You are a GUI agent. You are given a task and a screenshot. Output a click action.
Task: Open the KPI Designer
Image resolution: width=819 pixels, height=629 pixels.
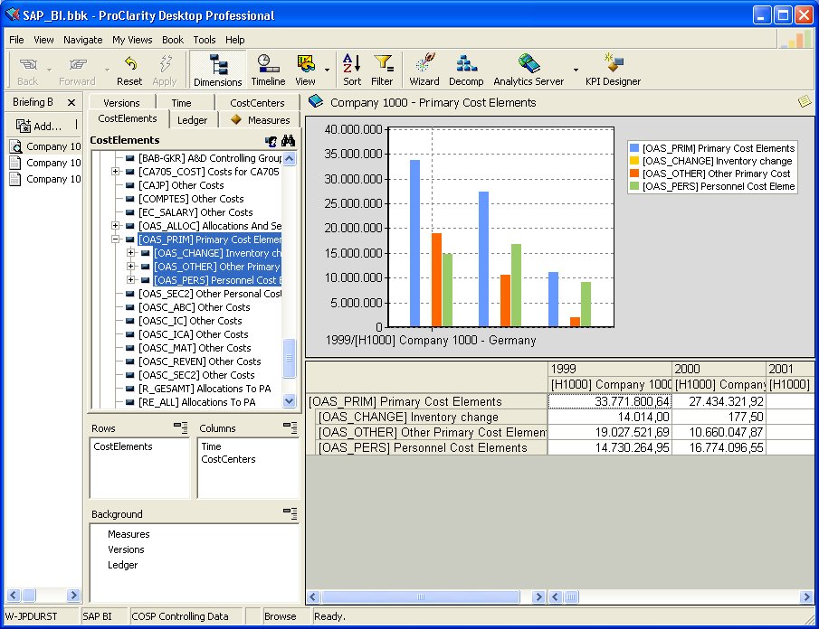pyautogui.click(x=613, y=70)
